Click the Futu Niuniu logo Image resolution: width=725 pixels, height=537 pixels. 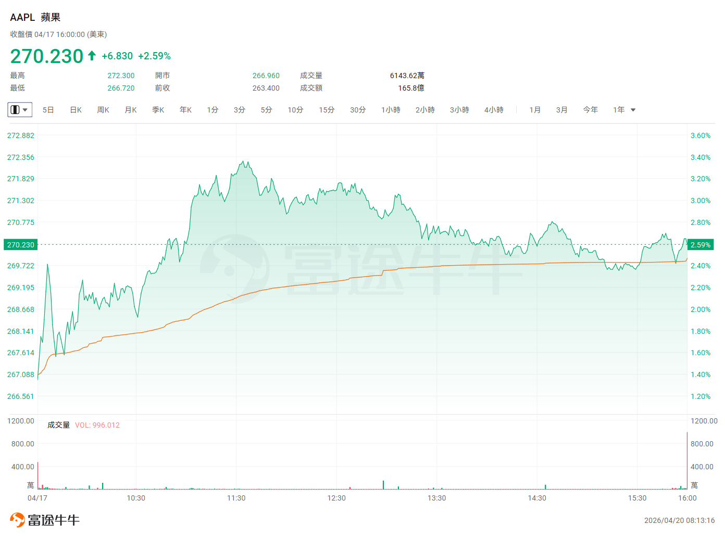(45, 520)
